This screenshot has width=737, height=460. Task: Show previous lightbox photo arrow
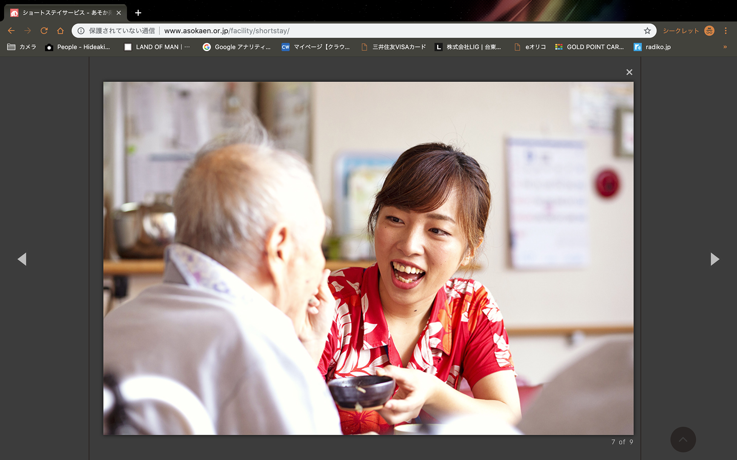click(x=22, y=259)
